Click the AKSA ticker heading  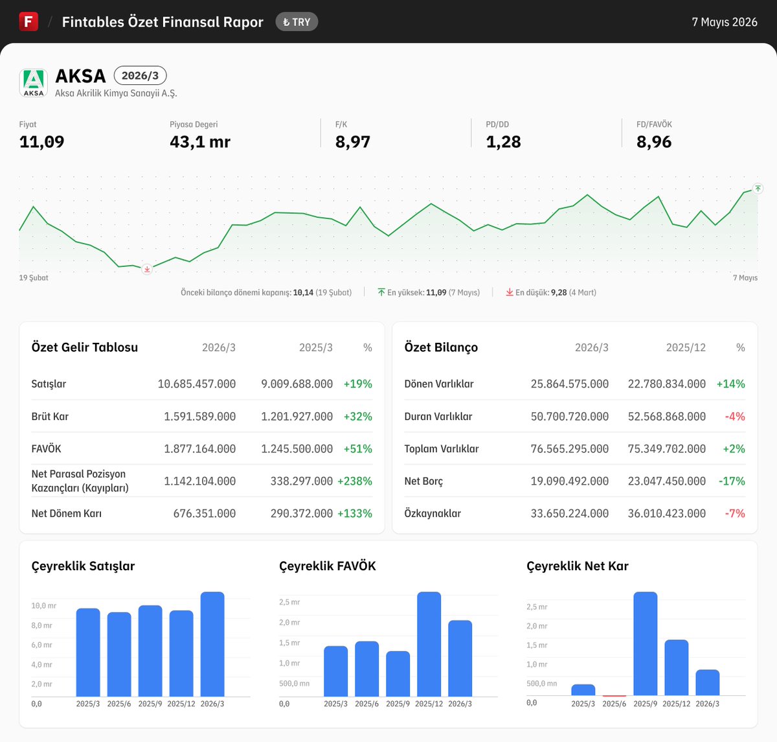(80, 76)
